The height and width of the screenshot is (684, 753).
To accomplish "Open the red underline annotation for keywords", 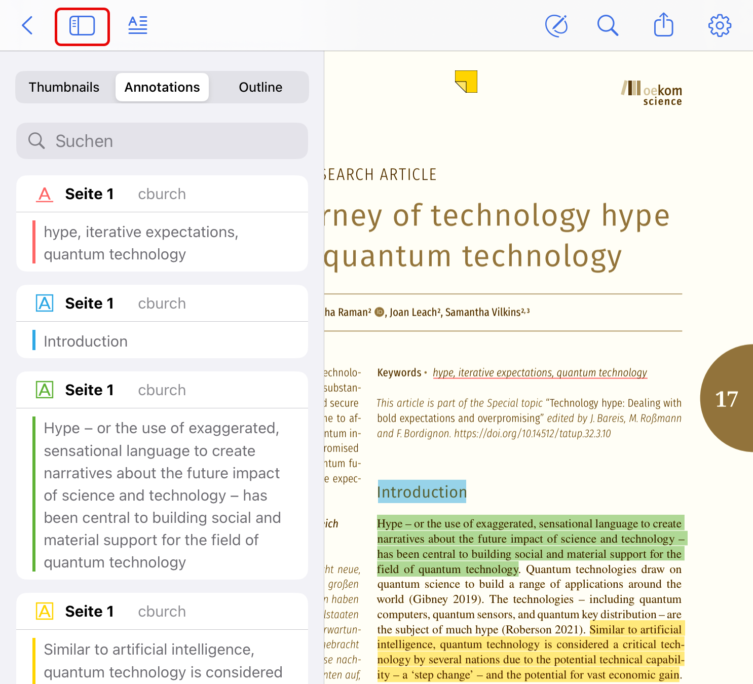I will tap(162, 223).
